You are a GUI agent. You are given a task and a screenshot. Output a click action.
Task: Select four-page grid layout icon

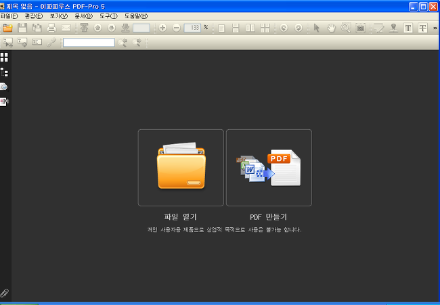click(265, 28)
